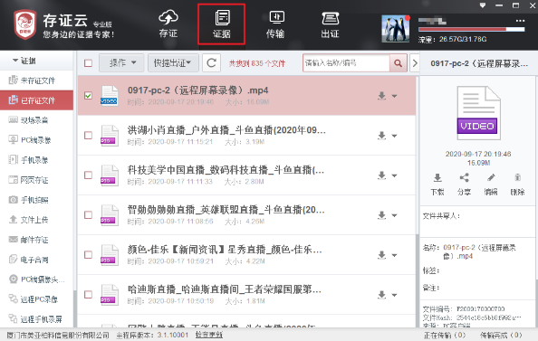
Task: Expand options arrow for 颜色-佳乐 file
Action: (394, 255)
